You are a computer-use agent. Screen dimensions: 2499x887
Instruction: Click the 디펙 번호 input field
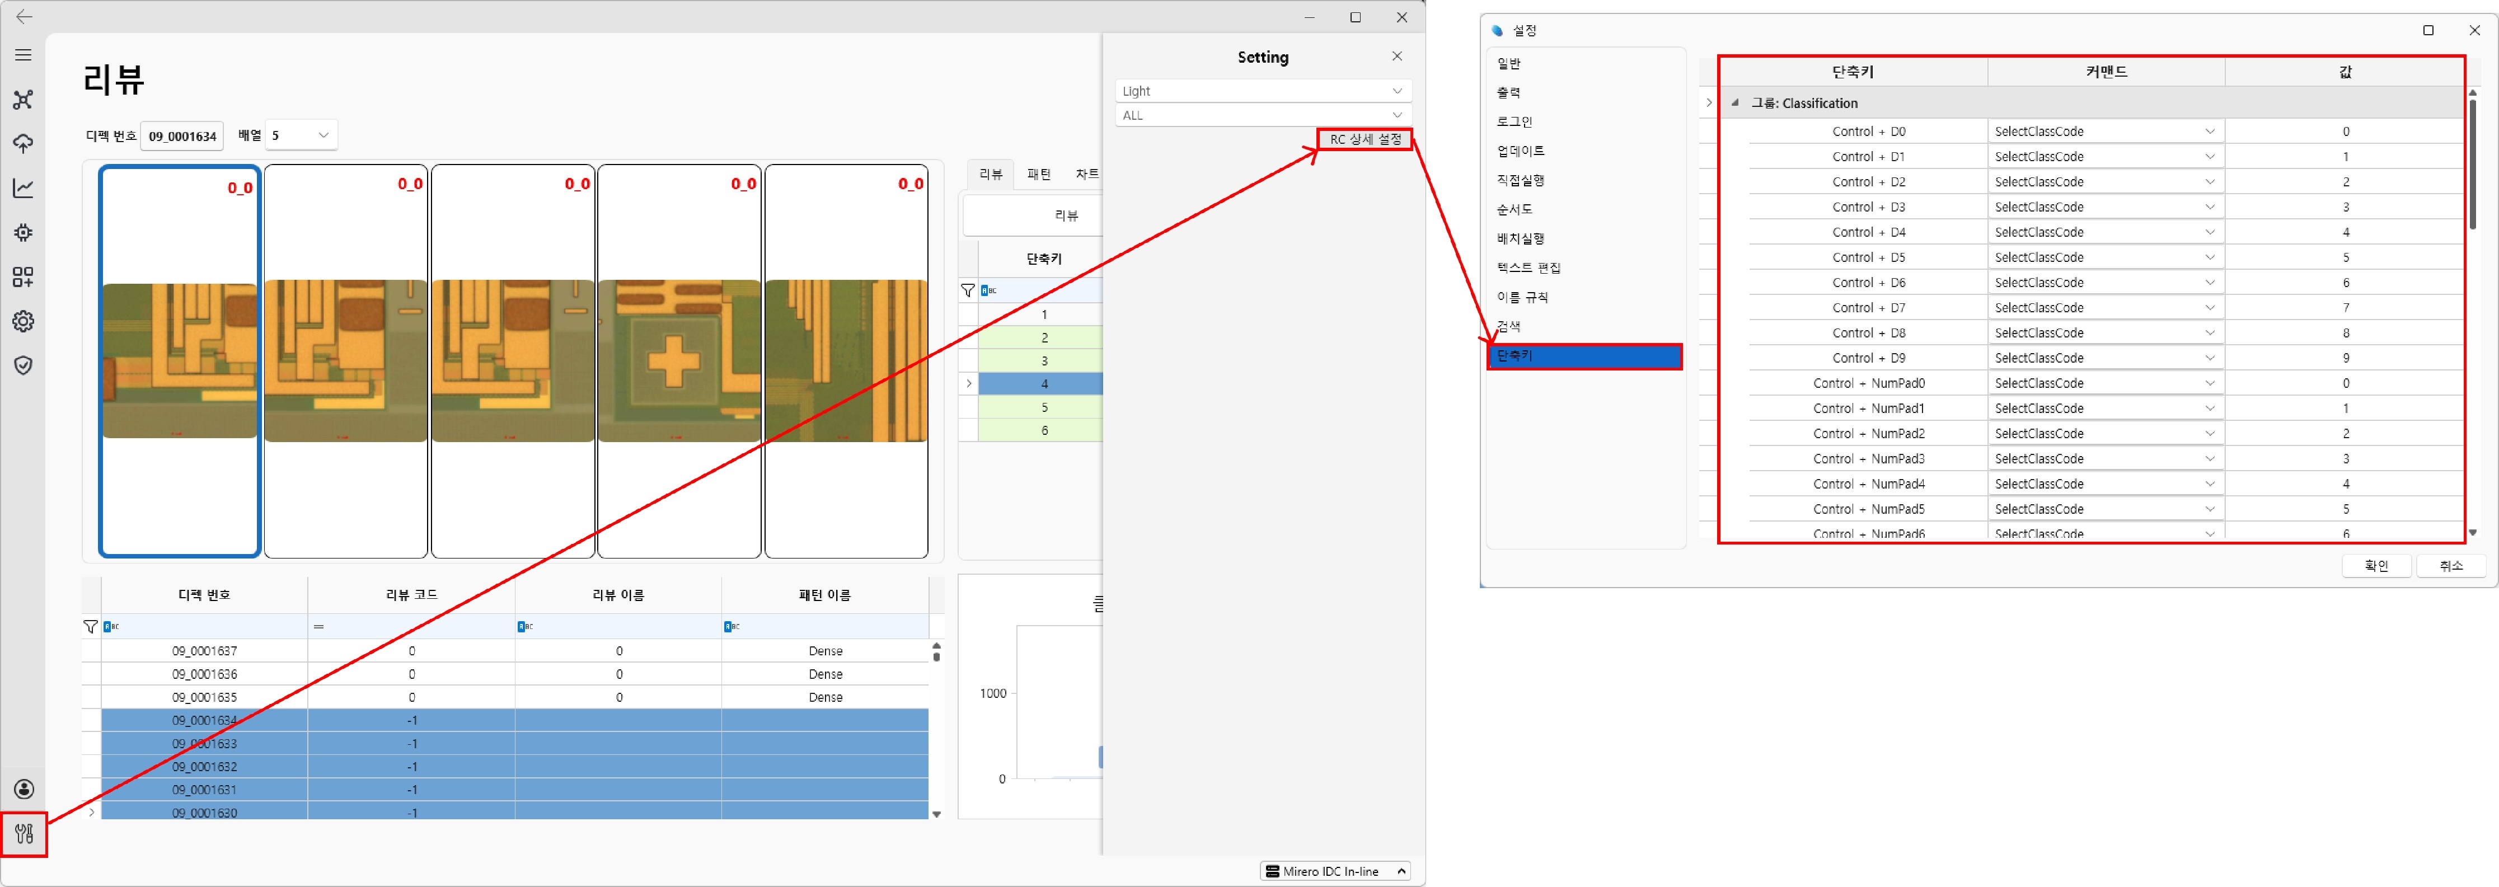[x=182, y=137]
